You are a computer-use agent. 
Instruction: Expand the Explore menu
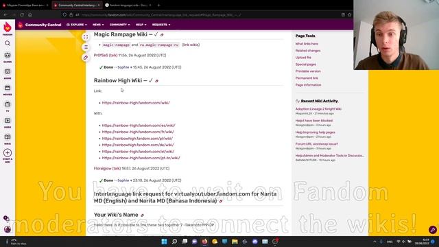click(77, 25)
